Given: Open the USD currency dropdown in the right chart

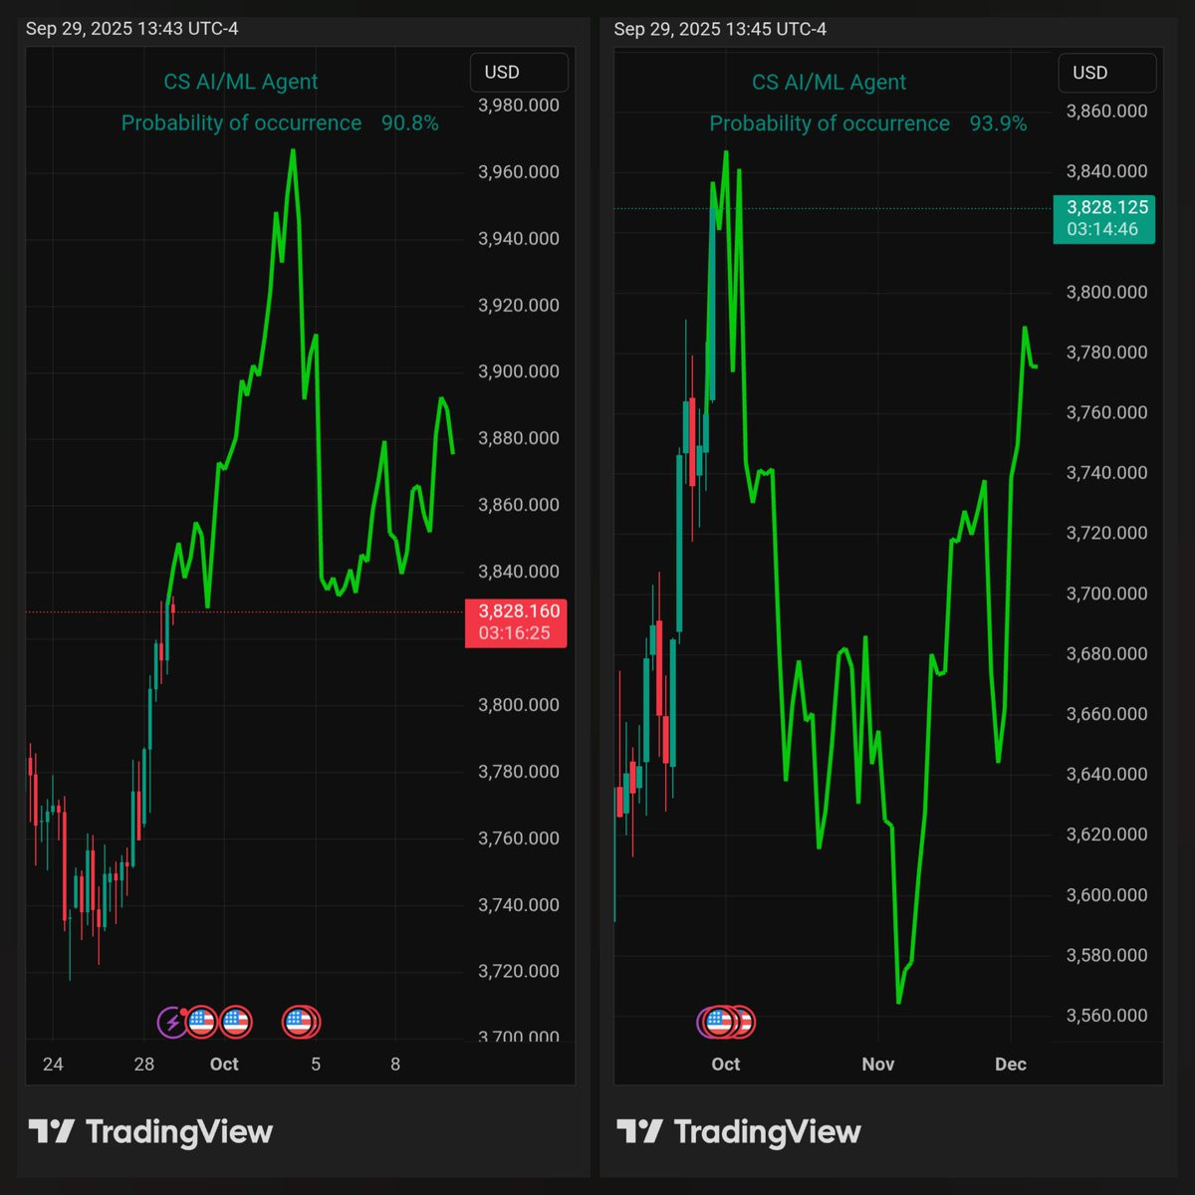Looking at the screenshot, I should 1107,73.
